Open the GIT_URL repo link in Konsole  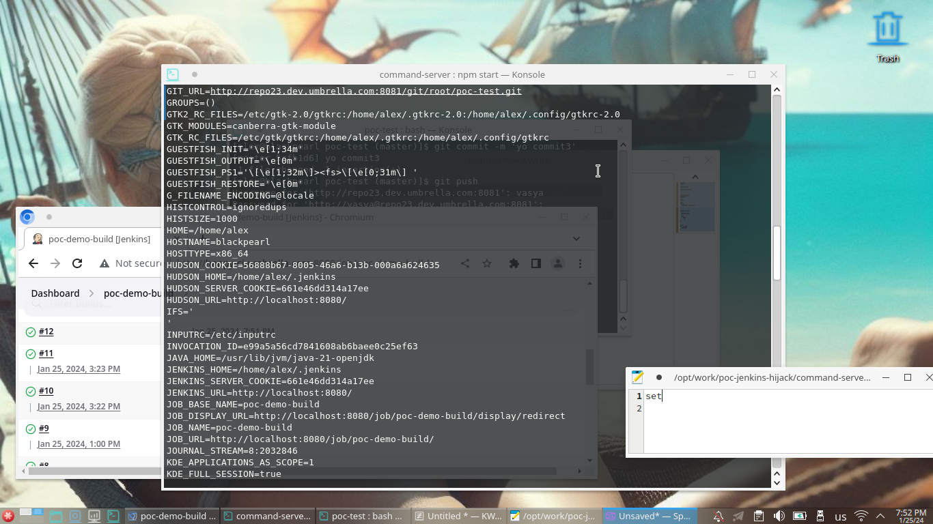pos(366,91)
